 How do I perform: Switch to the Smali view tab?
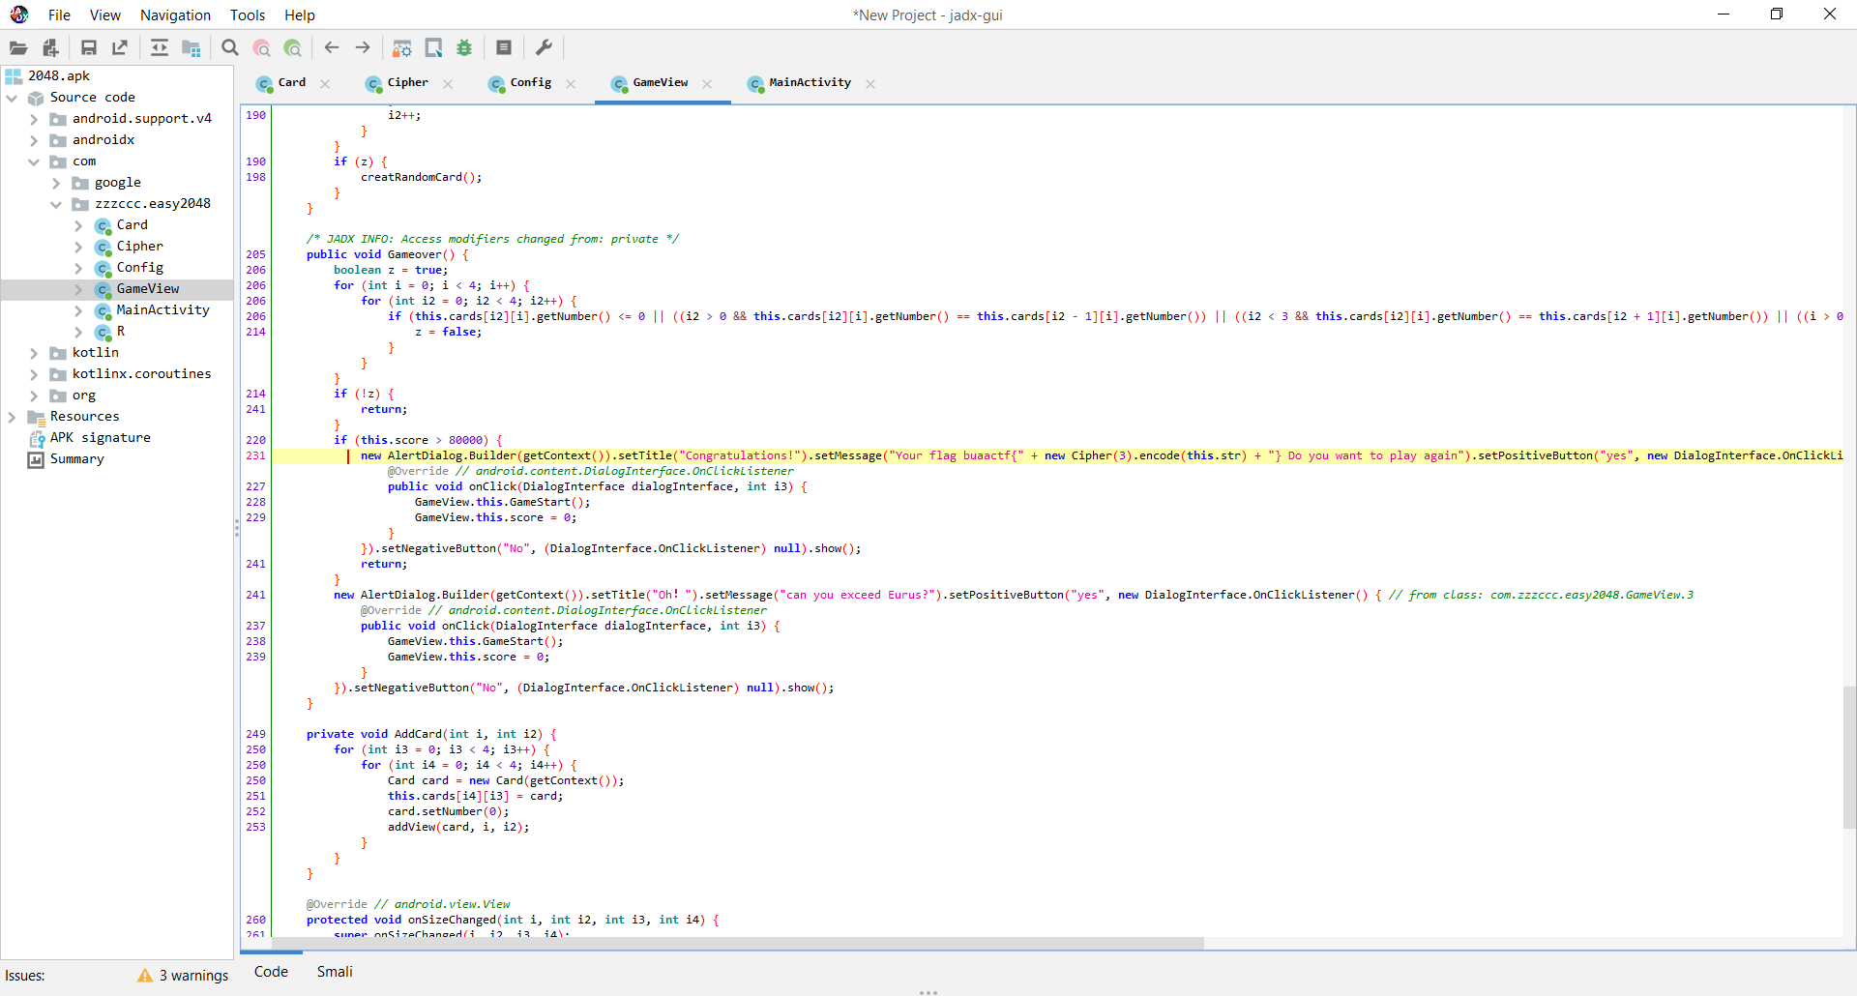coord(335,972)
